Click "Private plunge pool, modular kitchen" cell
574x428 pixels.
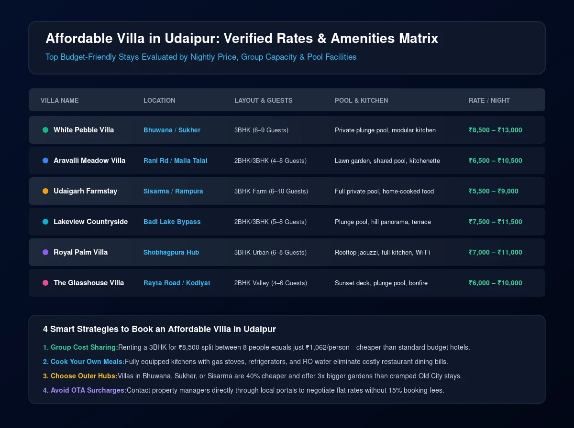point(386,130)
